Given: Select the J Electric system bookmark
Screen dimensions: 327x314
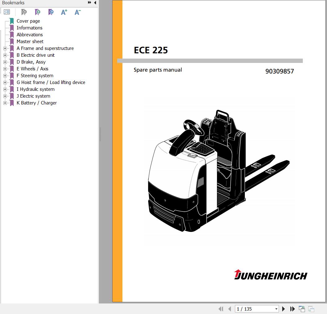Looking at the screenshot, I should click(33, 96).
